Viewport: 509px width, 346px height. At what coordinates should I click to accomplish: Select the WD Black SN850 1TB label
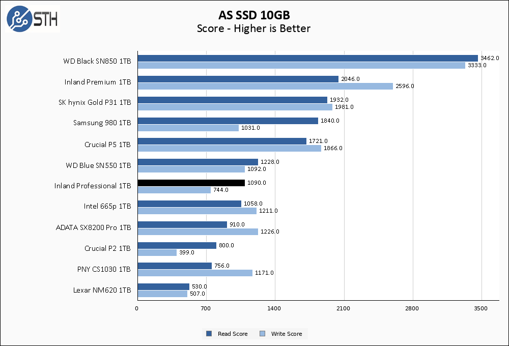(x=97, y=61)
